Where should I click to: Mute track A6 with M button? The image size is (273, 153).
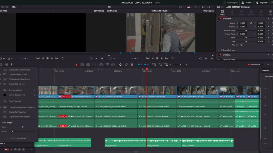tap(23, 150)
